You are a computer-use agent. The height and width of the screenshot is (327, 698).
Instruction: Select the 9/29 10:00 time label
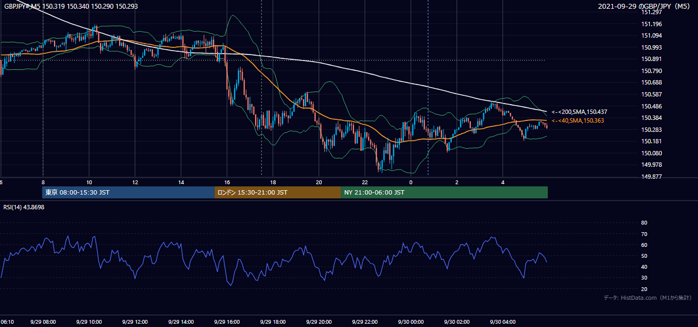89,322
